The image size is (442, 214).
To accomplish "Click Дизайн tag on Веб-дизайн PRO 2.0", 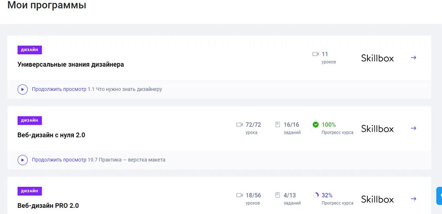I will 30,191.
